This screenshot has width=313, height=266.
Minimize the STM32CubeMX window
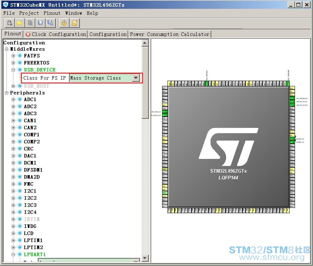tap(291, 5)
